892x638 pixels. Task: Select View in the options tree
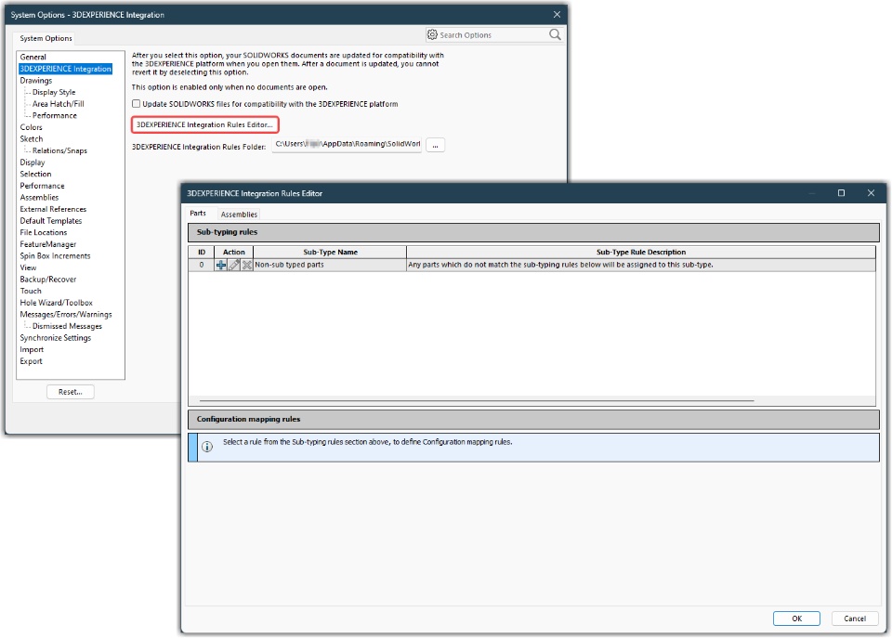[28, 267]
